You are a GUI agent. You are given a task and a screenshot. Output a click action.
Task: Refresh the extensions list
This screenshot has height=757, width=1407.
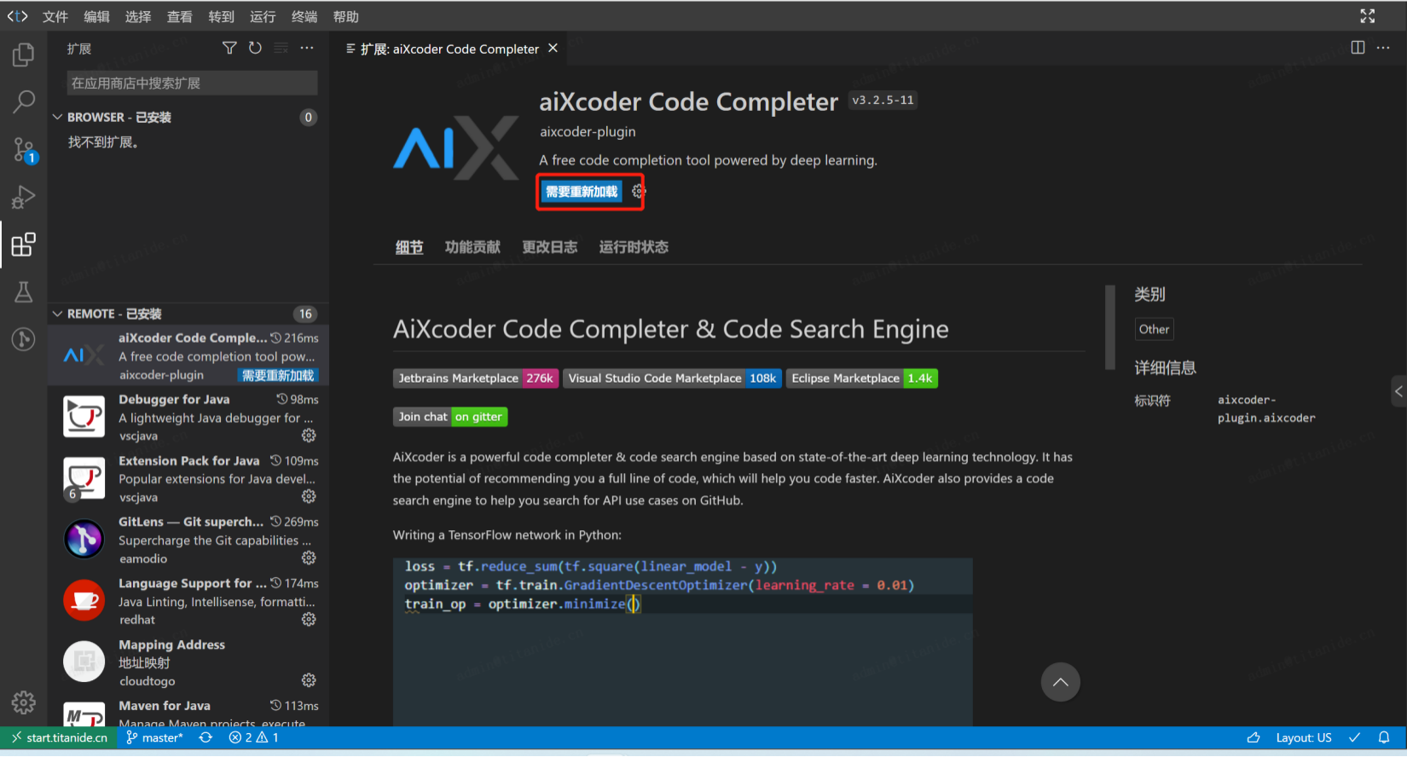(x=255, y=48)
